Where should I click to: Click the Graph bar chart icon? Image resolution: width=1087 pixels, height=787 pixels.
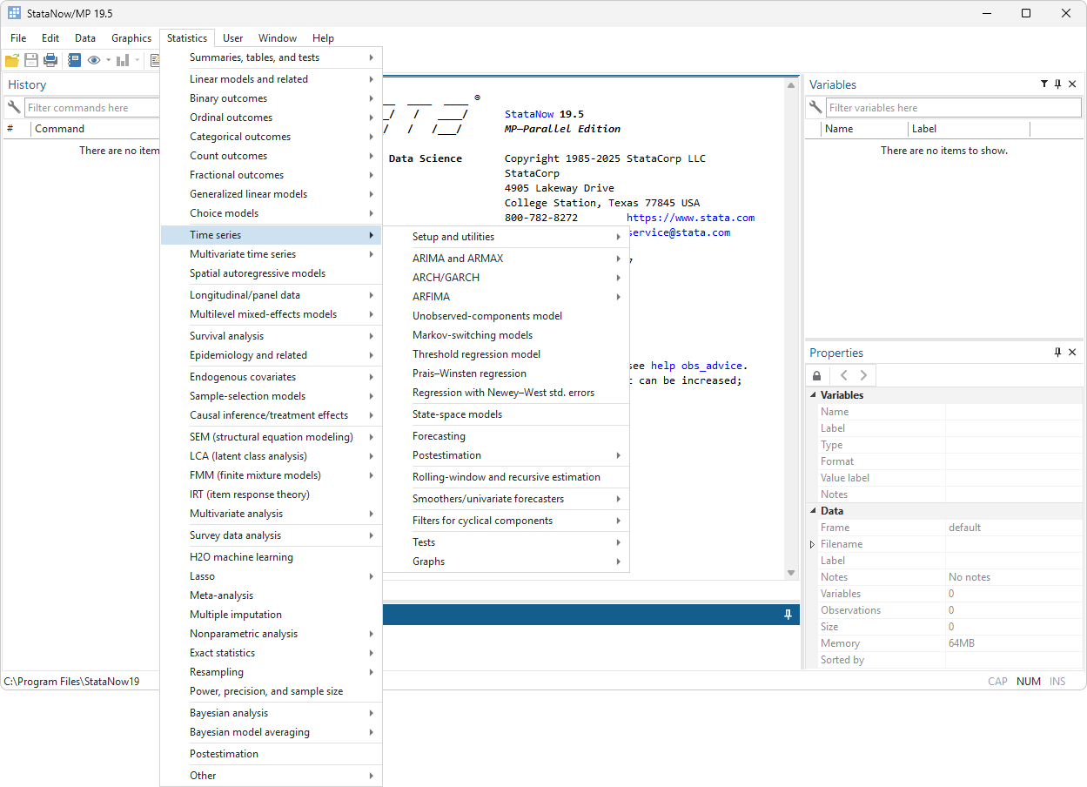pyautogui.click(x=123, y=60)
